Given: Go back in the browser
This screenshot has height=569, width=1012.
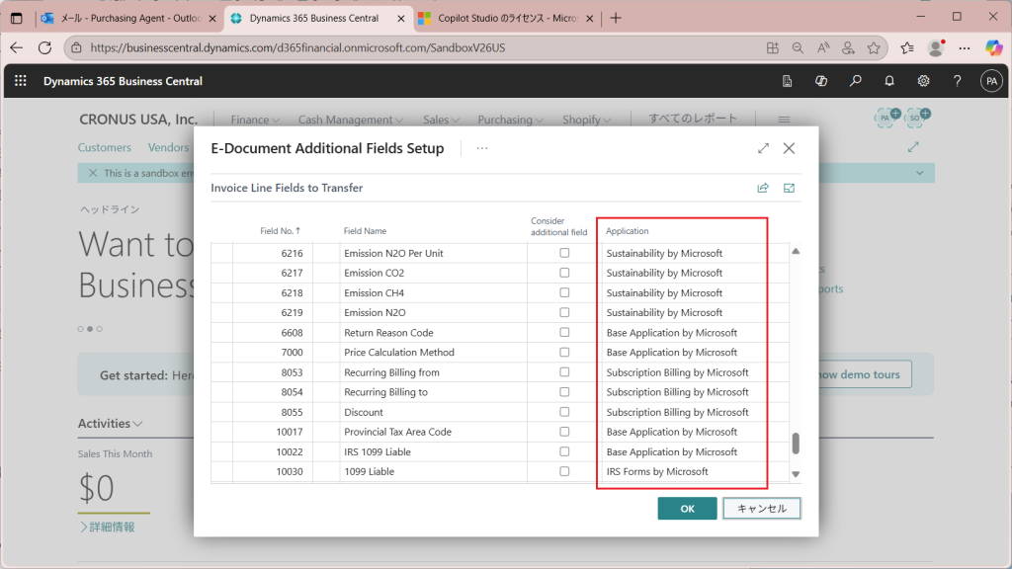Looking at the screenshot, I should (16, 47).
